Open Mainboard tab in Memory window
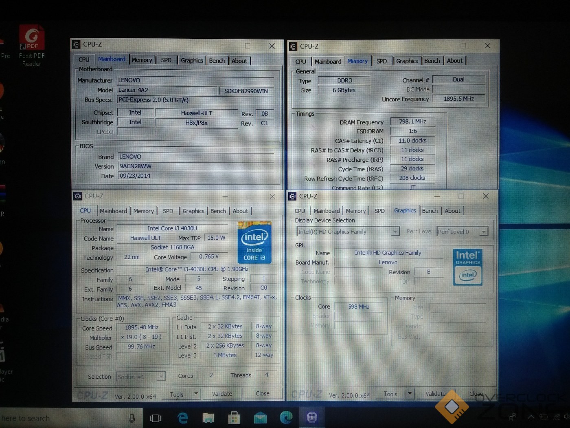This screenshot has width=570, height=428. (328, 62)
